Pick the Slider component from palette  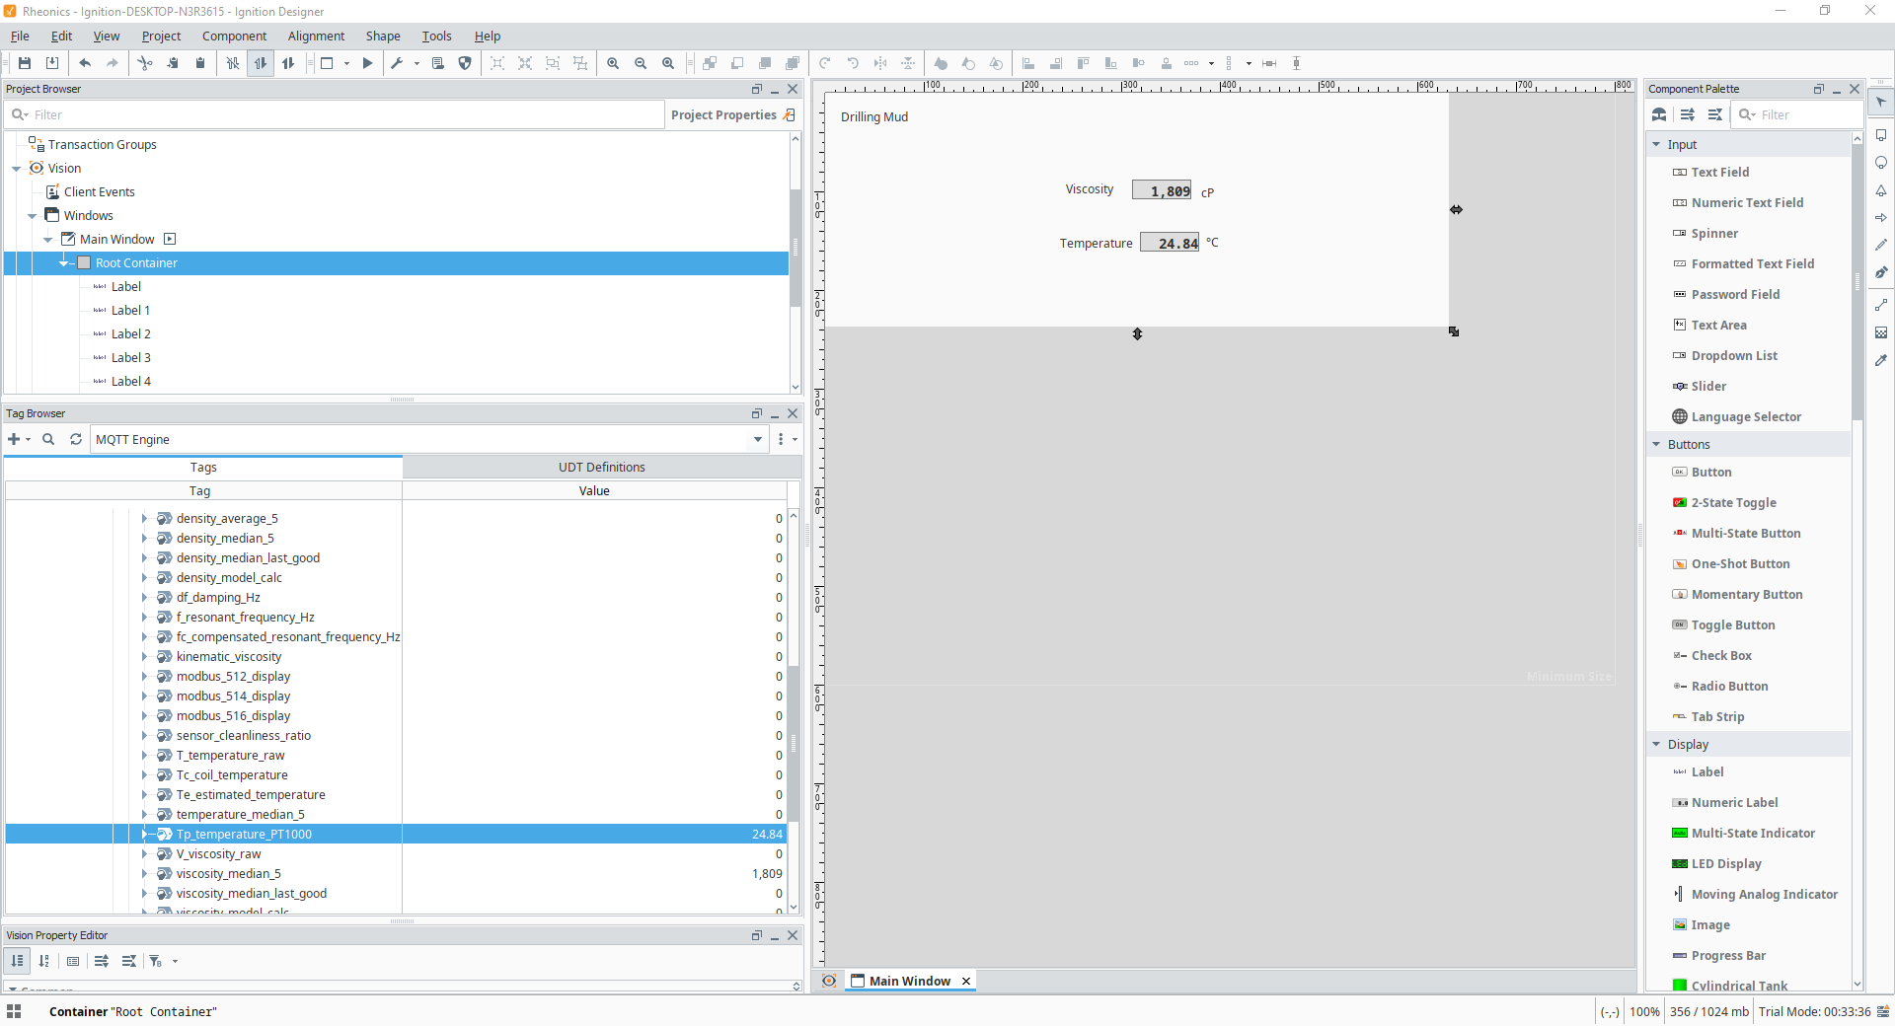(x=1708, y=386)
